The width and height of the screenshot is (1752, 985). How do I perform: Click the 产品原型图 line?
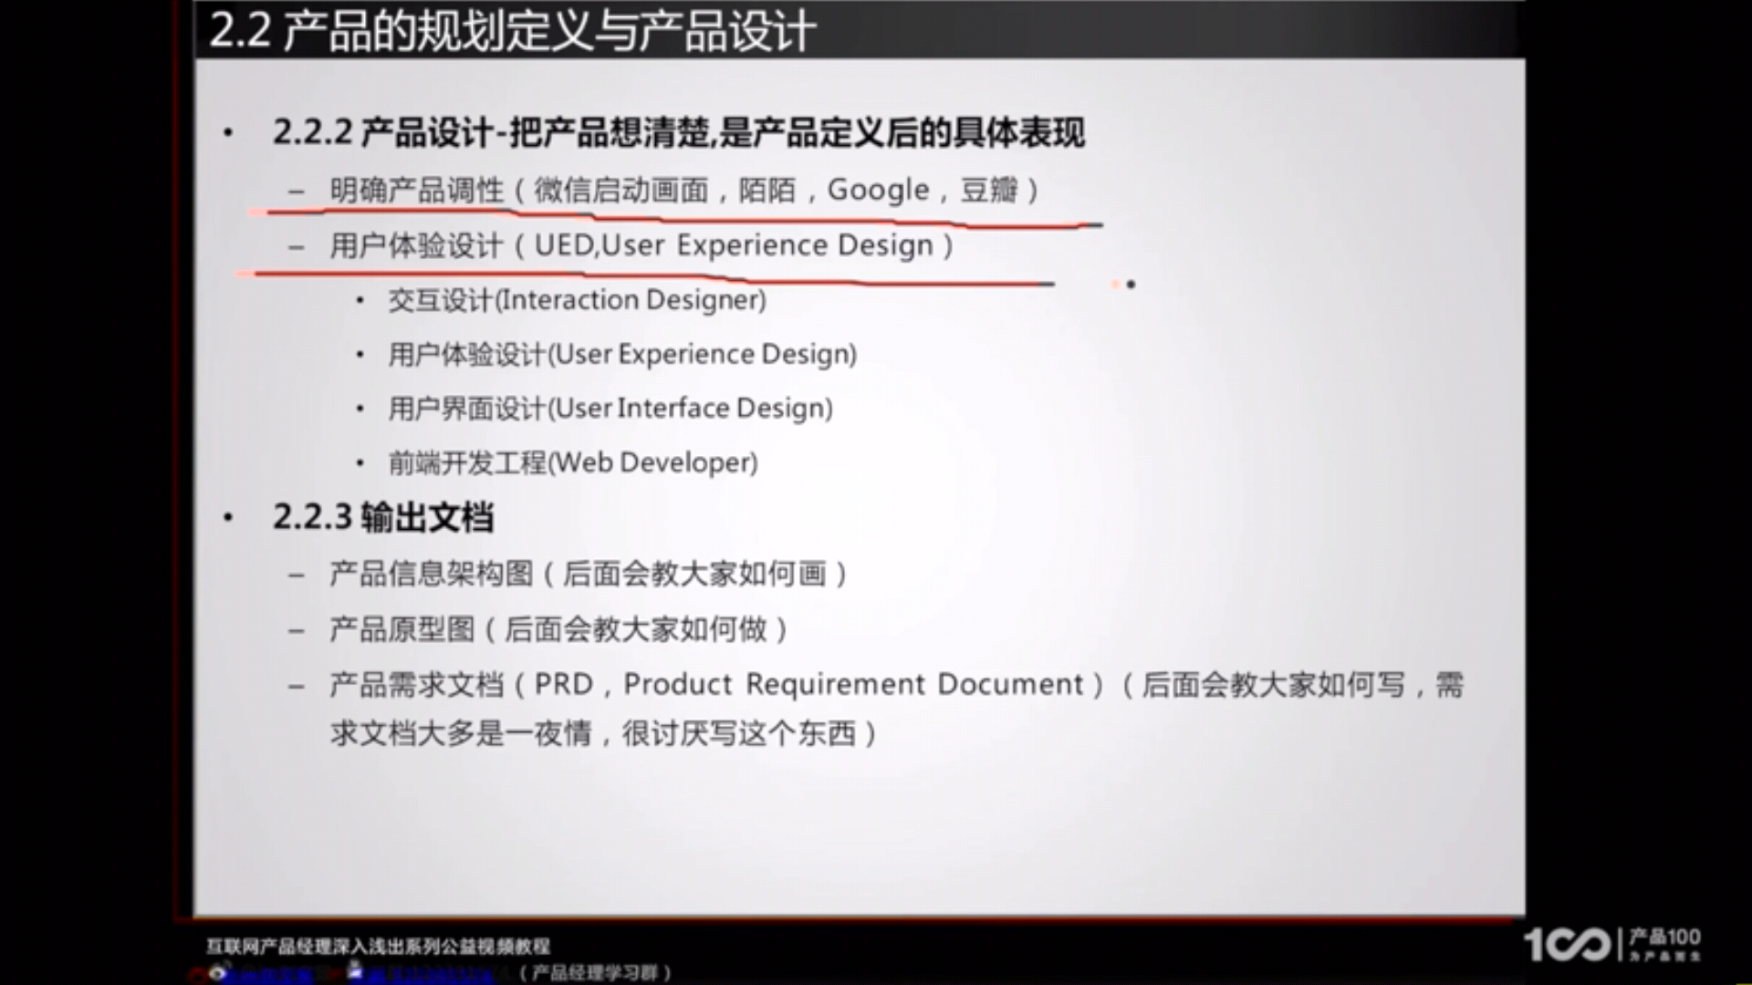(x=558, y=629)
